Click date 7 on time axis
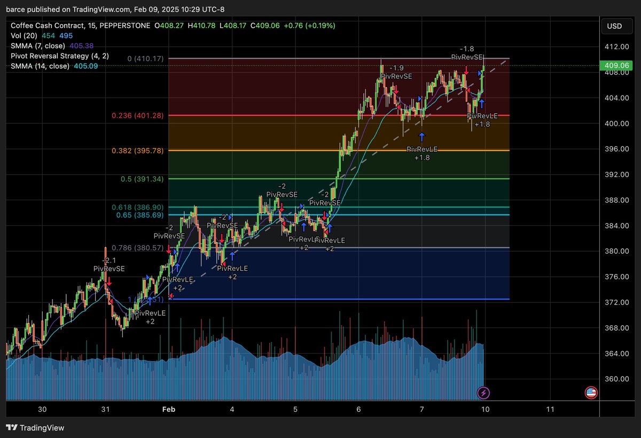 [421, 410]
